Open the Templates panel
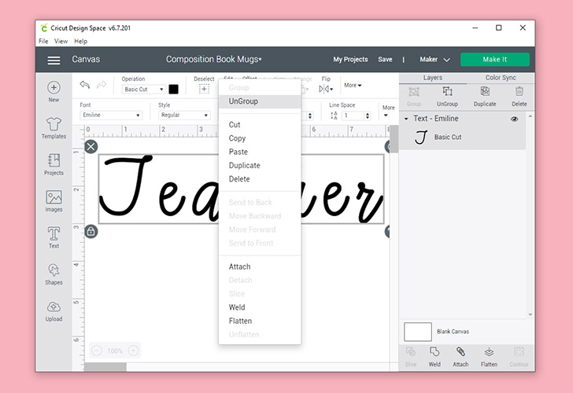The width and height of the screenshot is (573, 393). click(x=54, y=124)
